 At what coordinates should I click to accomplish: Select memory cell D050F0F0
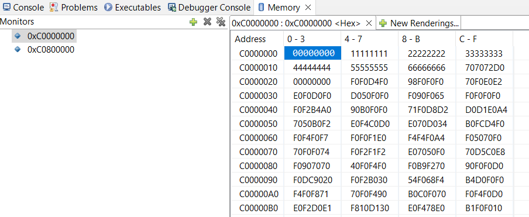369,96
